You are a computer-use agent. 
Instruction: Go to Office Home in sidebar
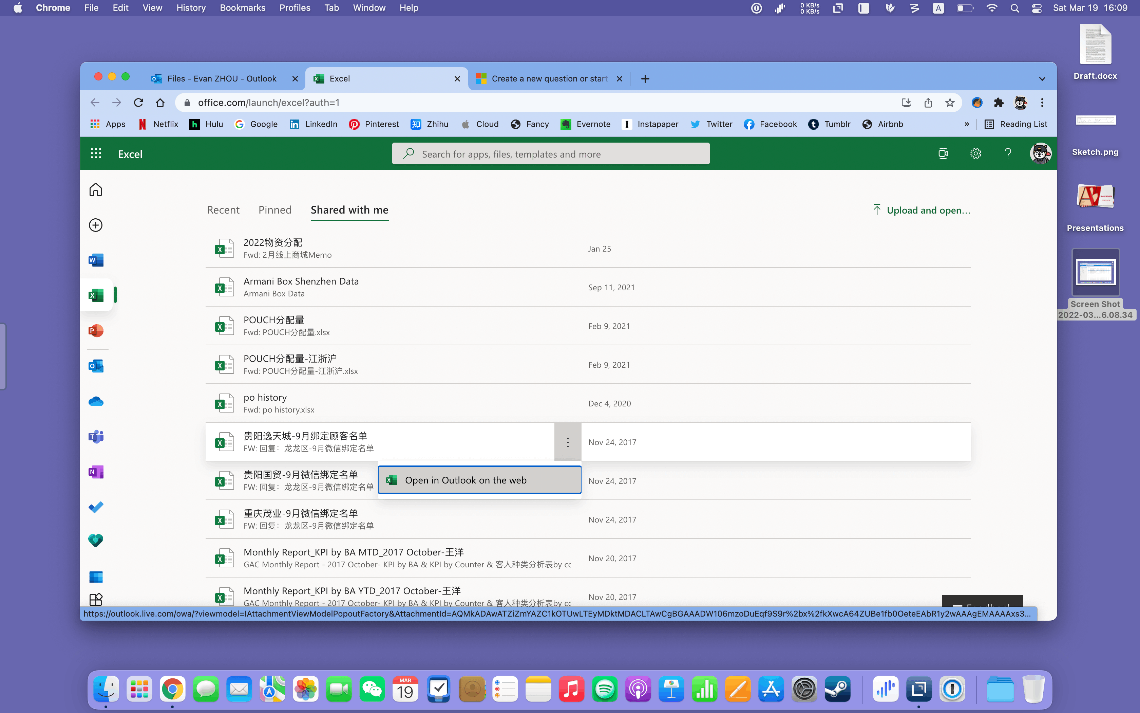[96, 189]
